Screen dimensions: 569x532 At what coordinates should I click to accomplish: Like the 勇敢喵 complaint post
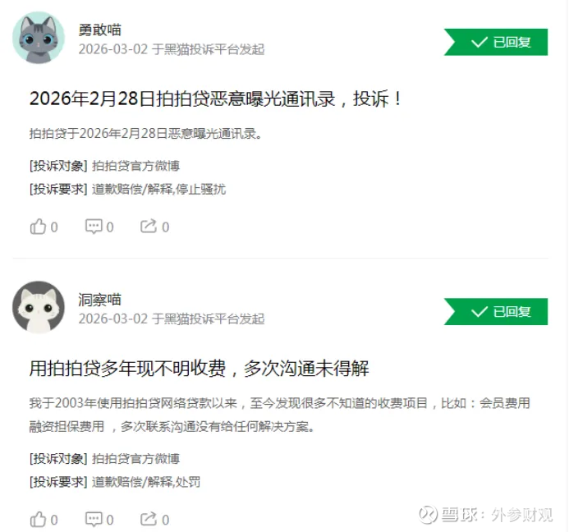44,227
